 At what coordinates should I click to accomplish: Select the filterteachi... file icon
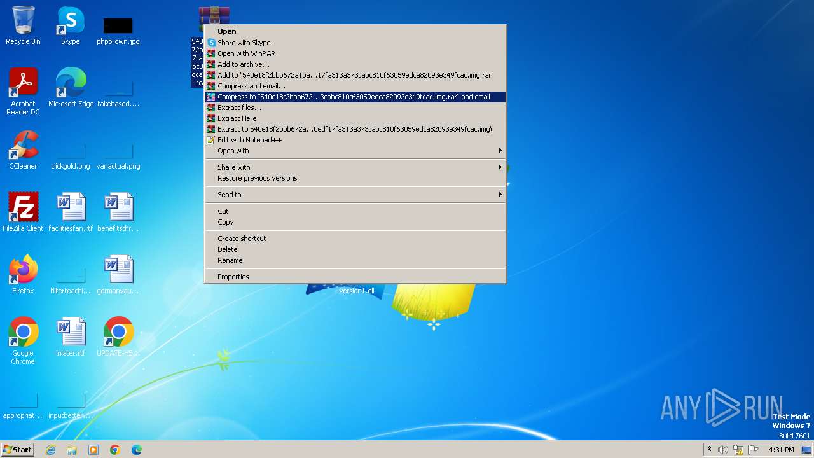click(x=71, y=281)
